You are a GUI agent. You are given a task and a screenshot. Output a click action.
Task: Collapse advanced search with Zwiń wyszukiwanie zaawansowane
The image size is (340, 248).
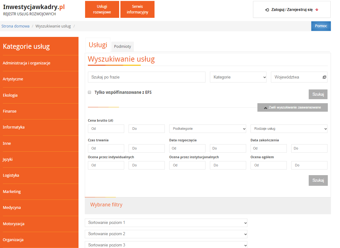(x=292, y=107)
